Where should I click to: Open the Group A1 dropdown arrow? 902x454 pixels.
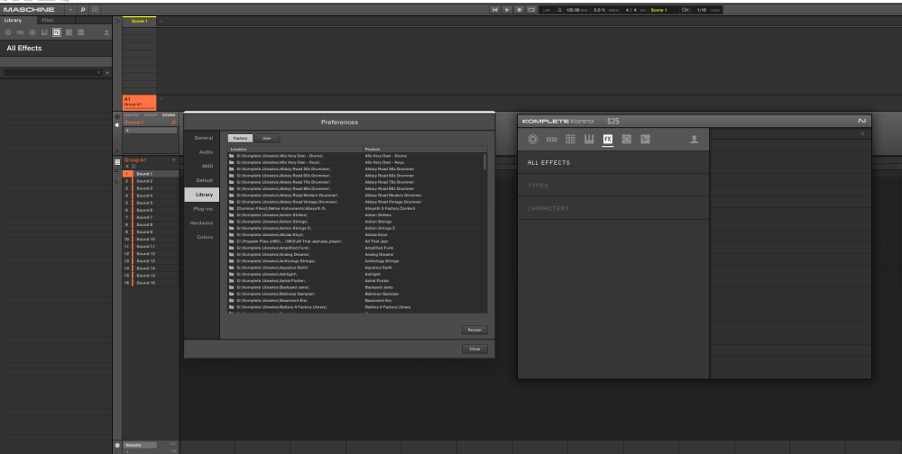point(174,159)
